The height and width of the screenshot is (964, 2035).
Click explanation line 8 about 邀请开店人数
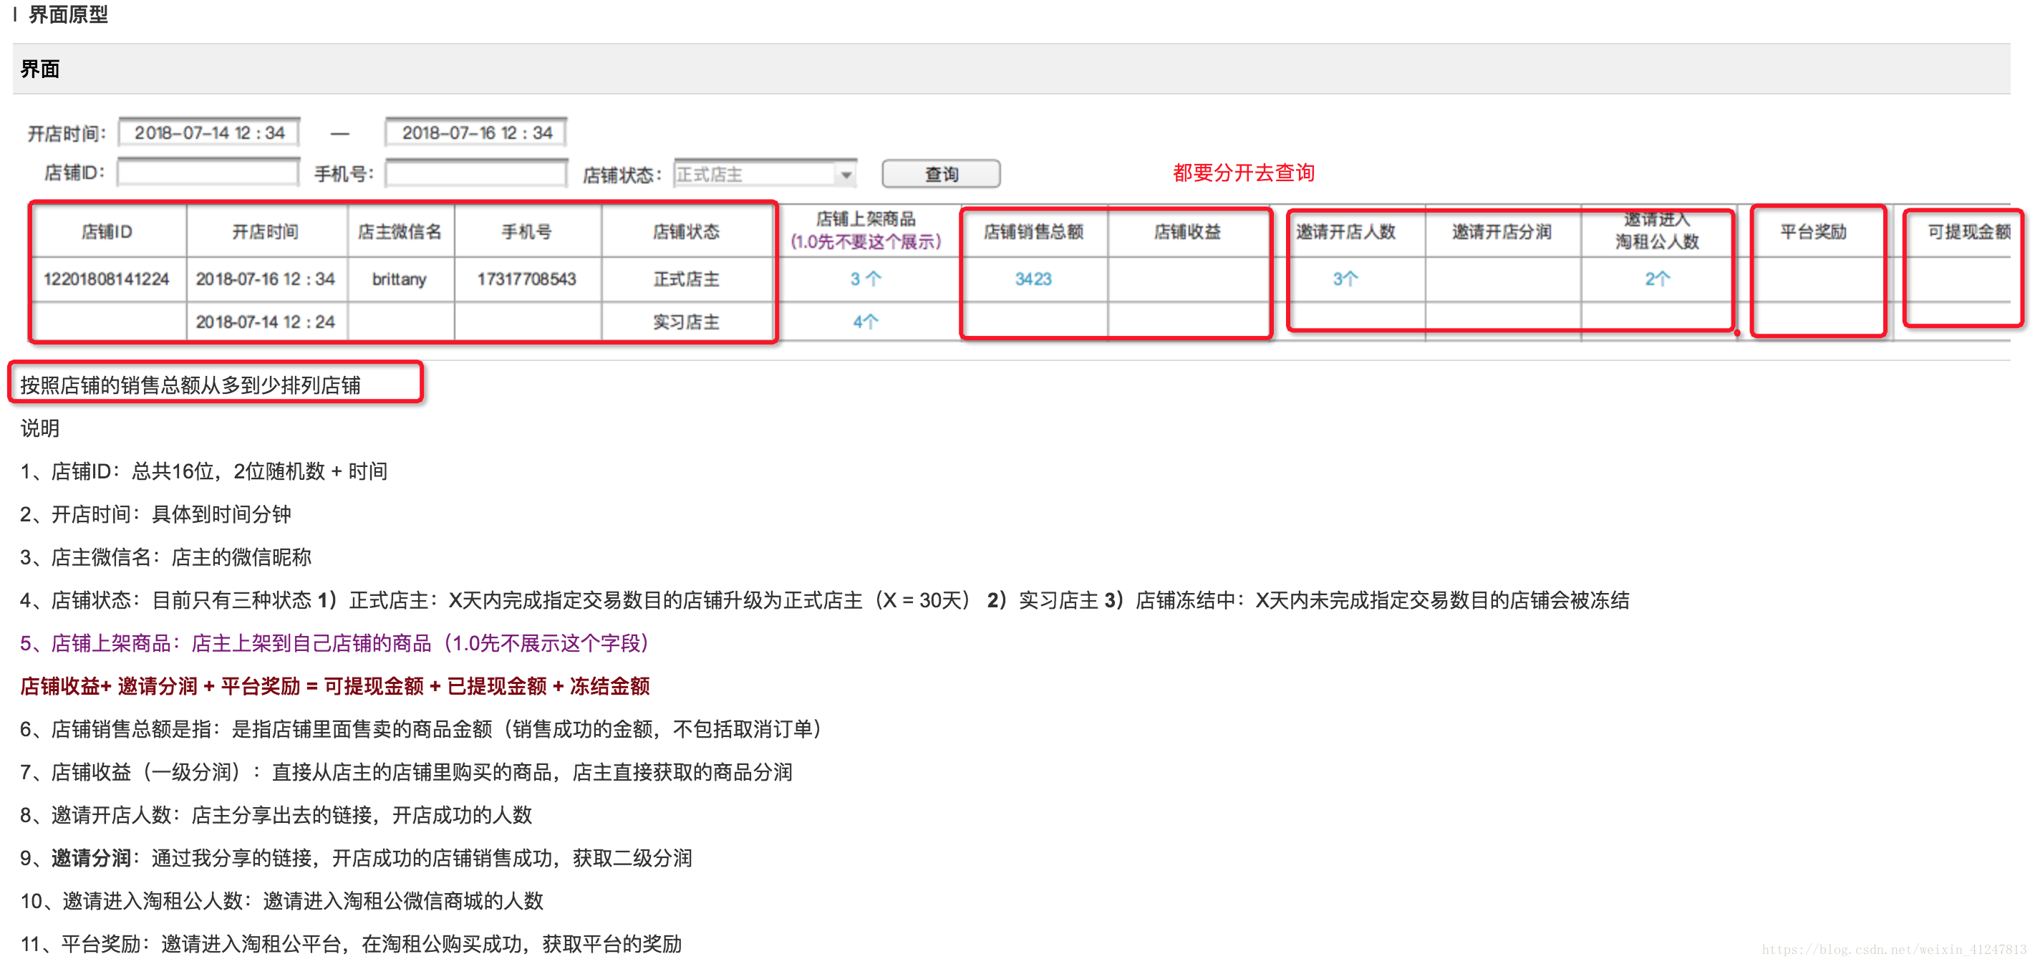[x=276, y=814]
